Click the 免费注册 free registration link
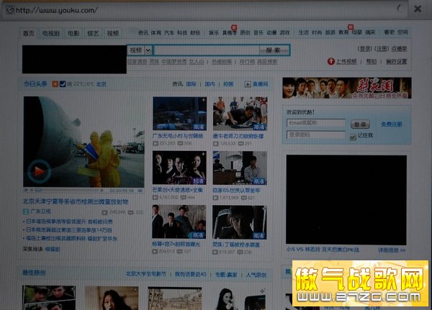Image resolution: width=432 pixels, height=310 pixels. tap(392, 124)
